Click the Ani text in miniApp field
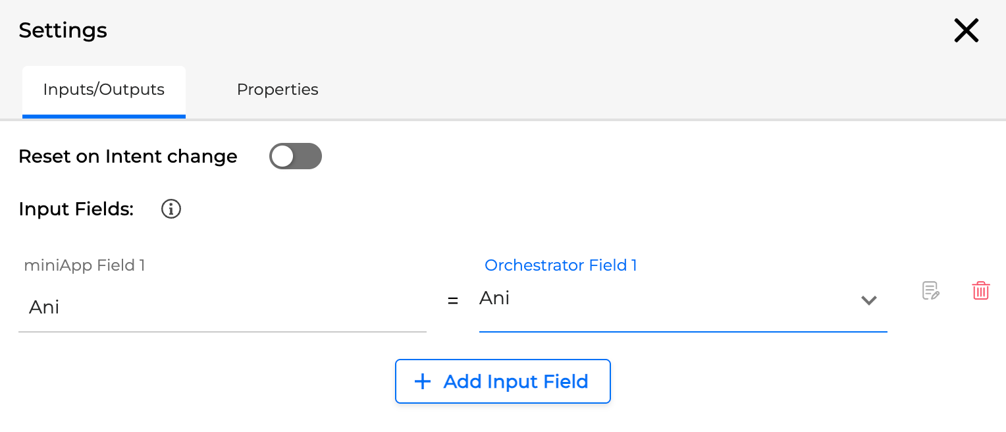The image size is (1006, 432). [44, 308]
